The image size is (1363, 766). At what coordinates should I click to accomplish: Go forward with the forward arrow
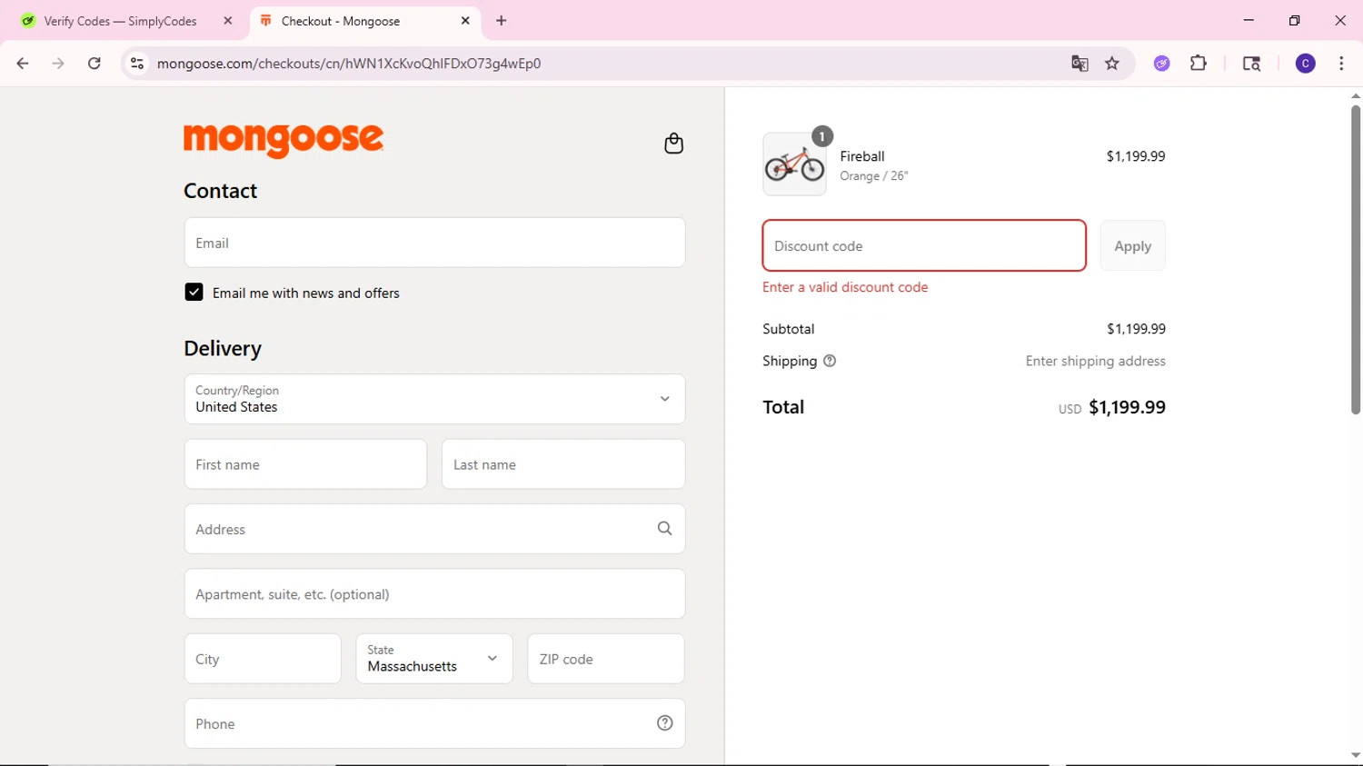[x=58, y=64]
